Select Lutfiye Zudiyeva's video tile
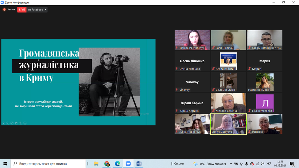 pyautogui.click(x=228, y=124)
